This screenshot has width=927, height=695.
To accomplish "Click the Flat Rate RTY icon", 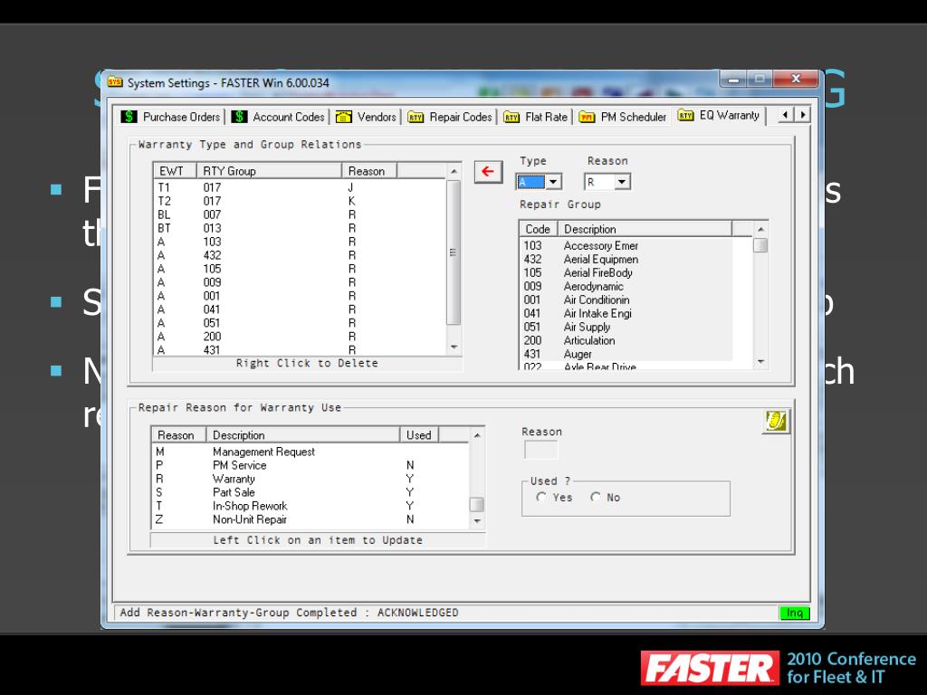I will (x=511, y=117).
